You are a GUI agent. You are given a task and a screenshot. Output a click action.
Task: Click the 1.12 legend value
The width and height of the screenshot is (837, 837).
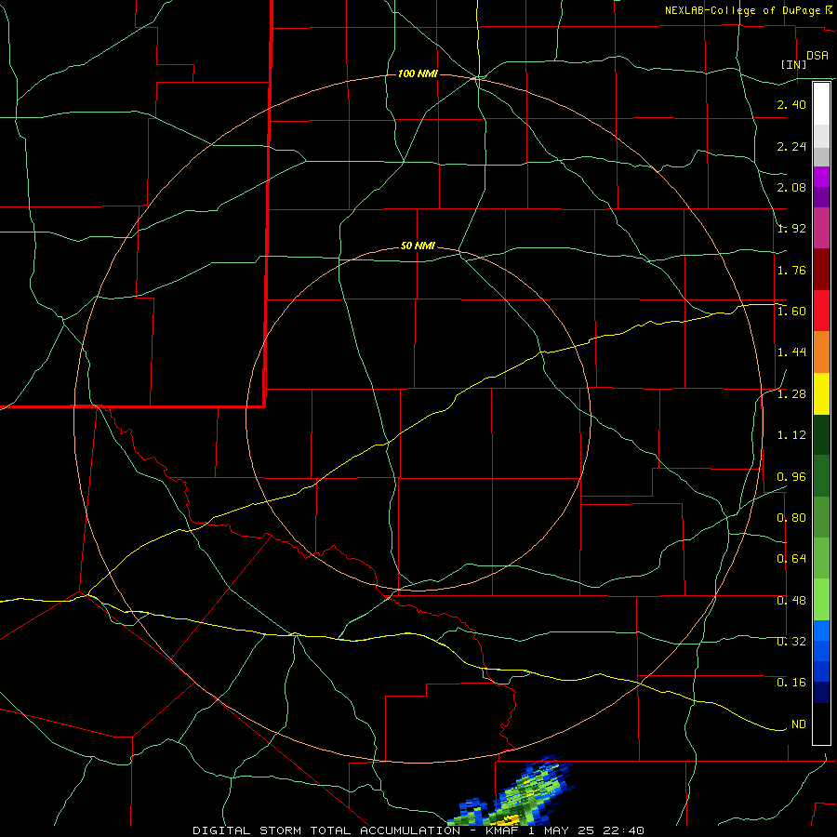791,435
